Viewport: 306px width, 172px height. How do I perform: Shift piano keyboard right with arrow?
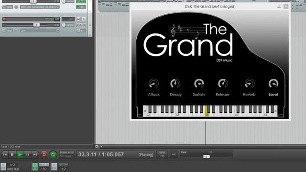(x=275, y=111)
